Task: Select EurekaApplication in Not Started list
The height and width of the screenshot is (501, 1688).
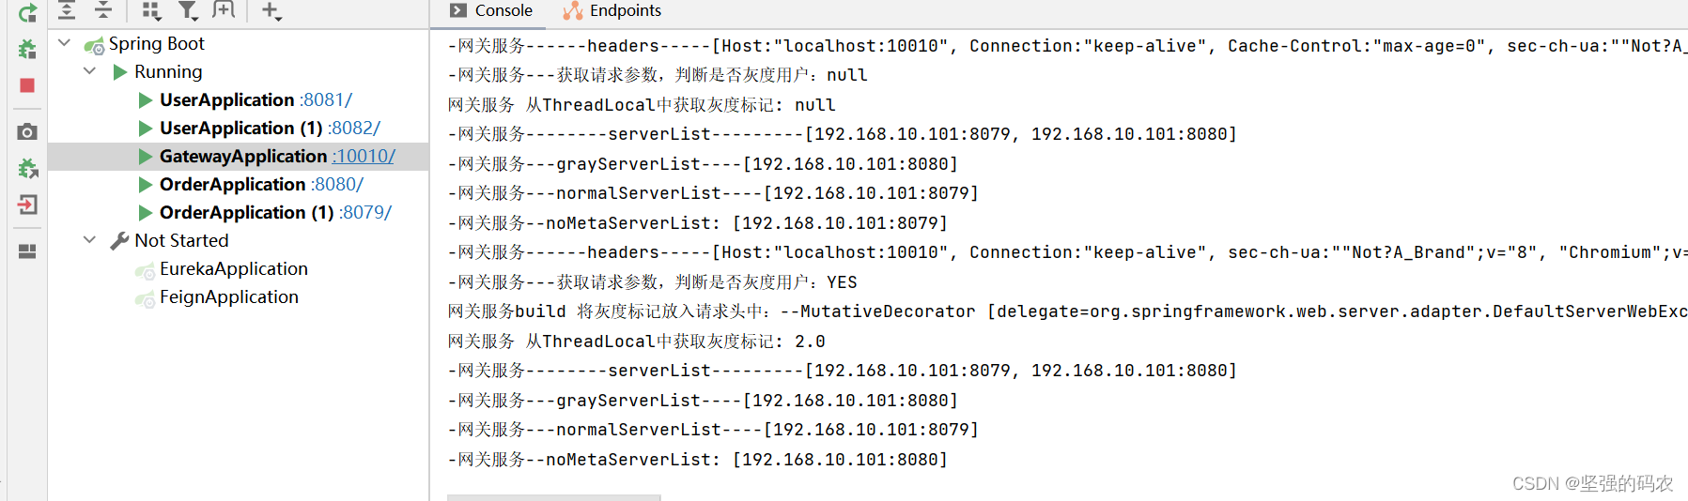Action: (x=234, y=268)
